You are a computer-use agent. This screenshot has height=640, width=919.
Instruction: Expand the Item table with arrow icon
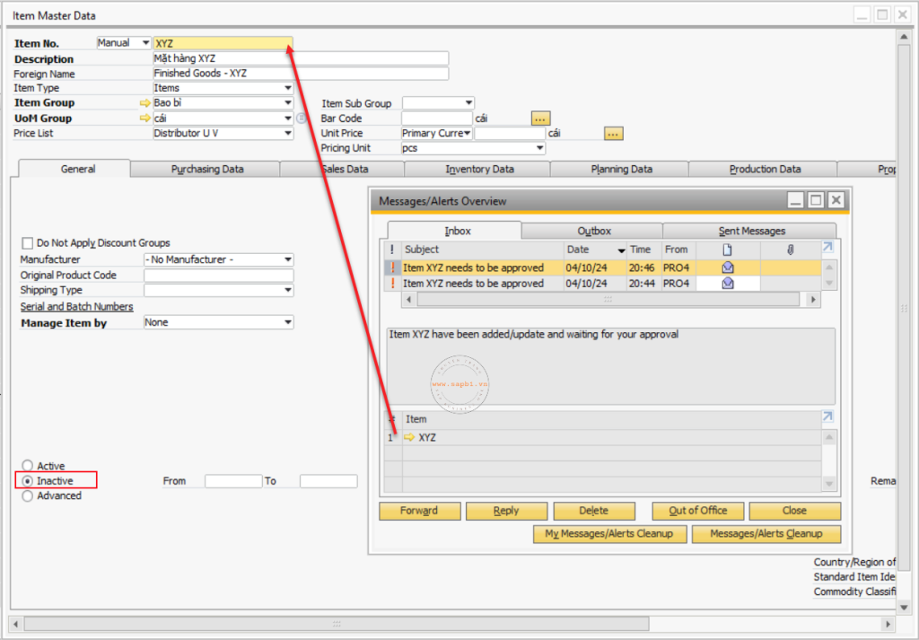tap(827, 416)
